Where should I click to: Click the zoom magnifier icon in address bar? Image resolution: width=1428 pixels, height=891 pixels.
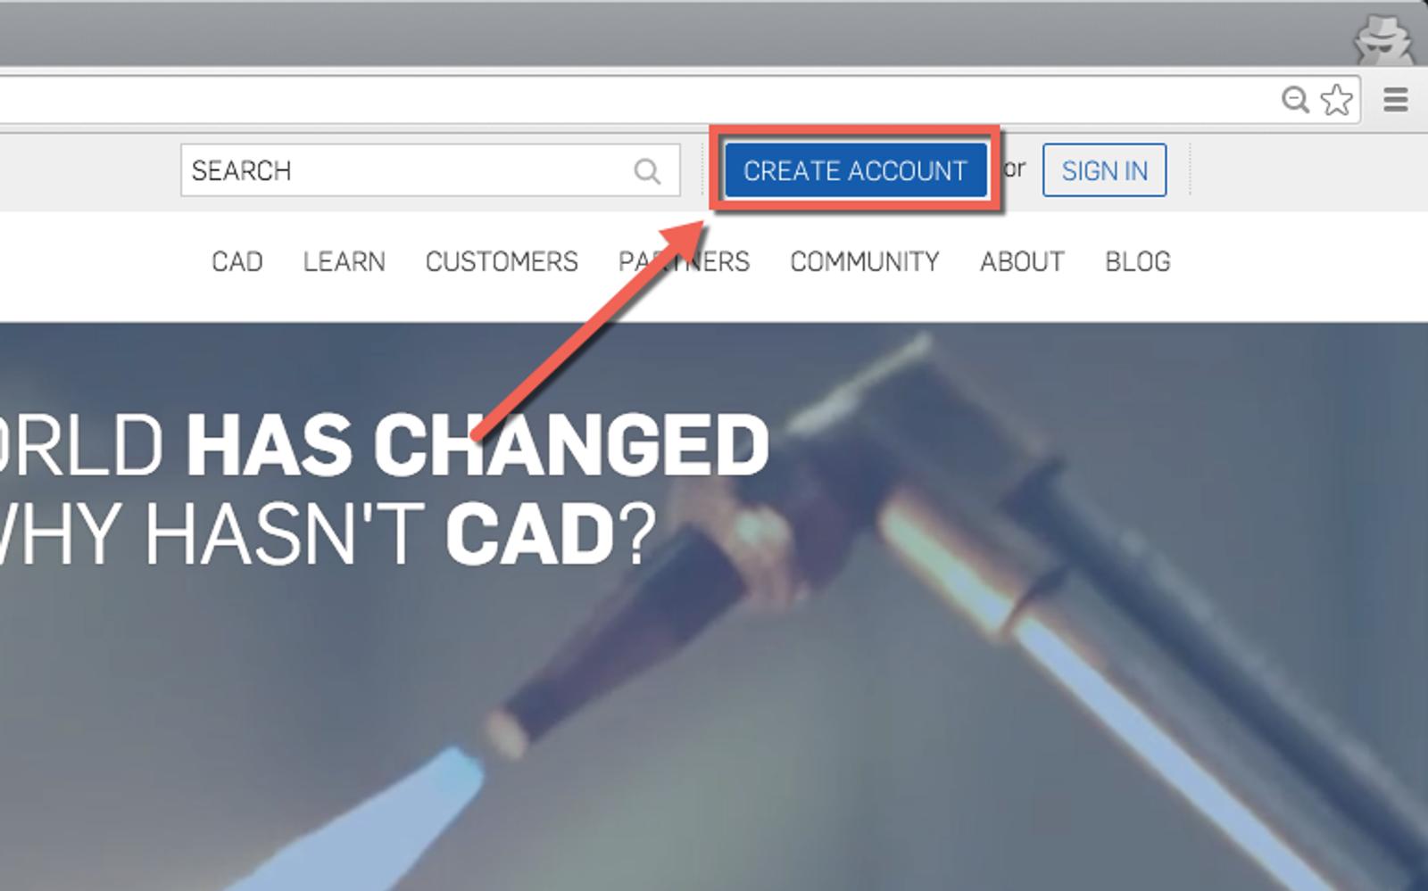click(1295, 99)
